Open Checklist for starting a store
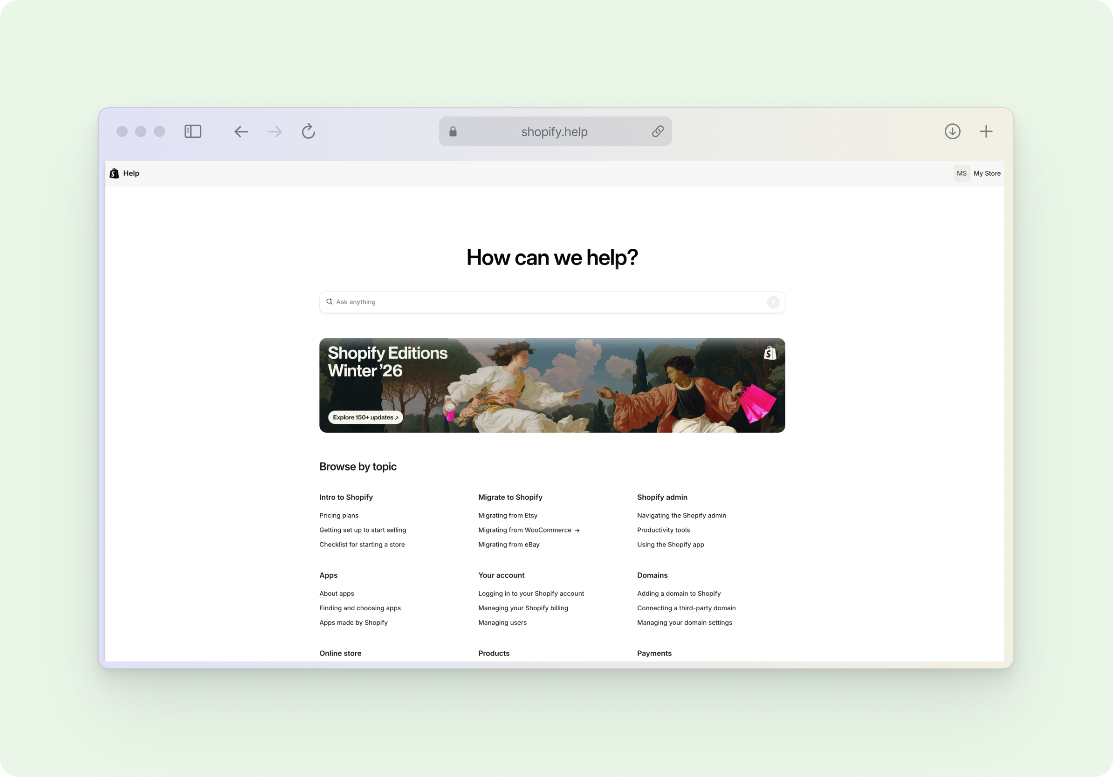Screen dimensions: 1113x777 click(362, 545)
